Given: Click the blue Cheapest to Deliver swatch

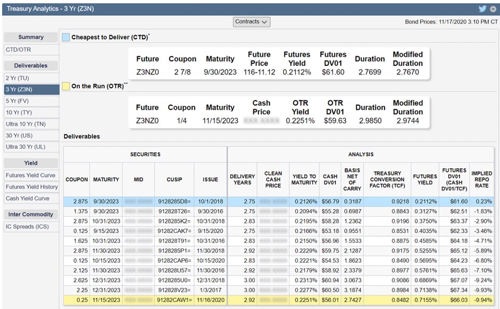Looking at the screenshot, I should [65, 37].
